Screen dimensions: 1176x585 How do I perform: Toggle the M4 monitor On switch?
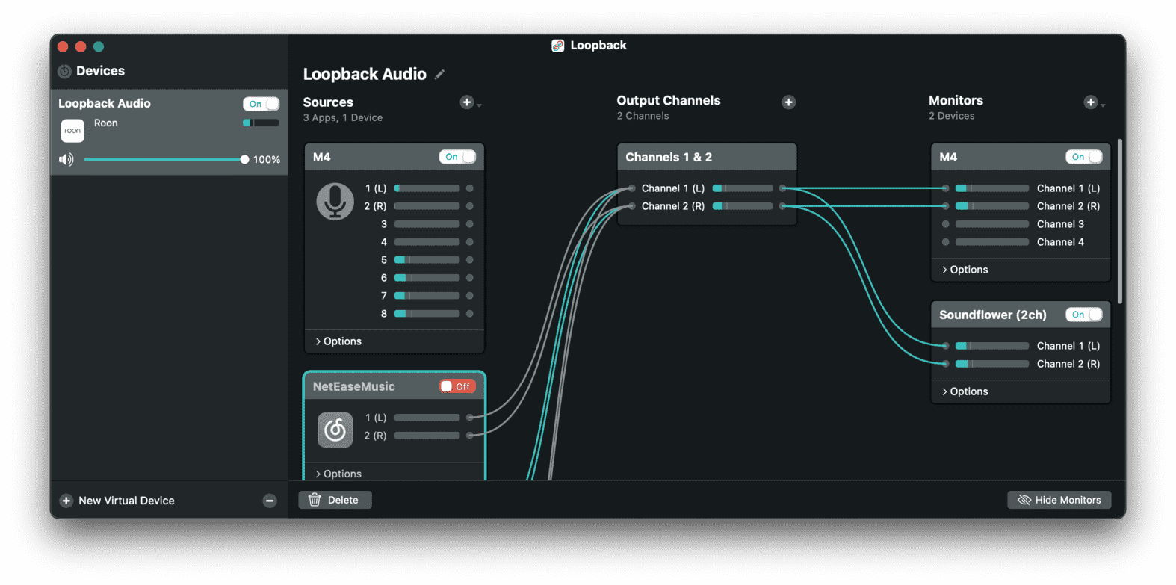tap(1083, 157)
